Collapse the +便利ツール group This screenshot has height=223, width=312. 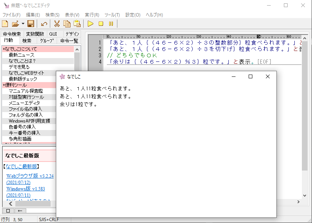pyautogui.click(x=15, y=85)
